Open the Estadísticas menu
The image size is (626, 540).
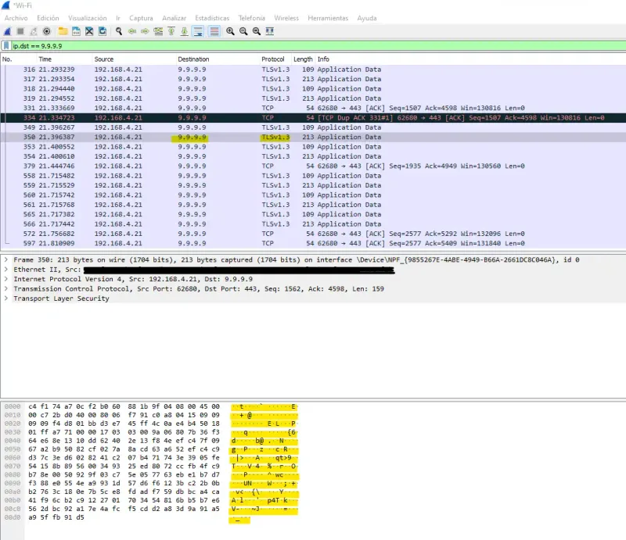click(212, 18)
